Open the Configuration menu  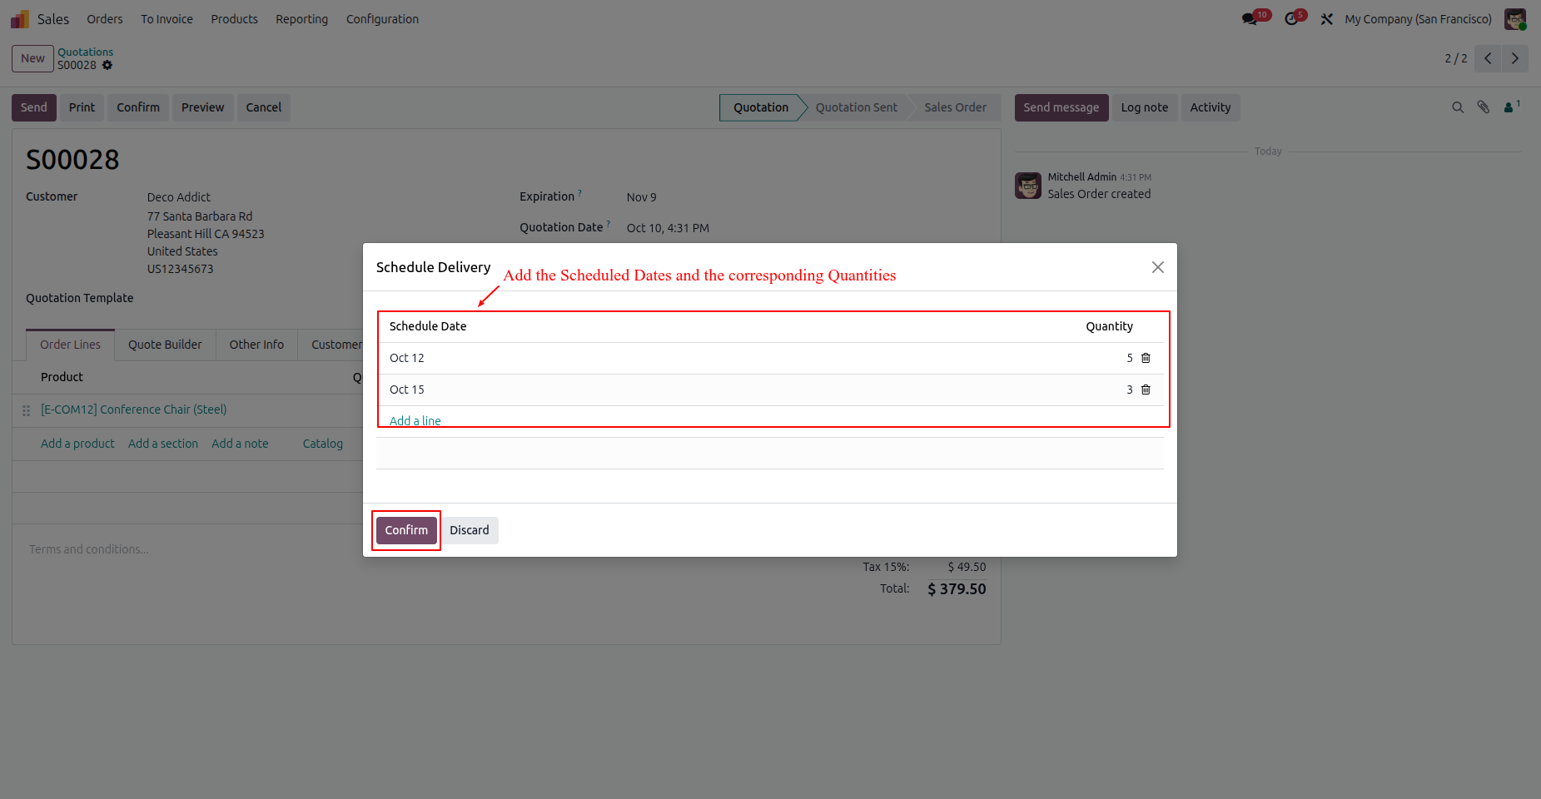(x=382, y=19)
